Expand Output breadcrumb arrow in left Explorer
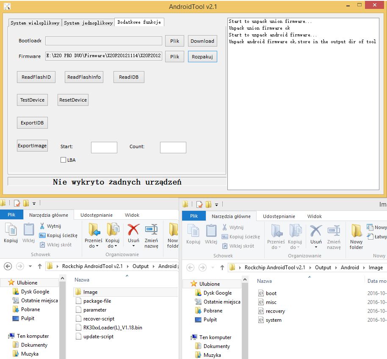 pyautogui.click(x=153, y=266)
